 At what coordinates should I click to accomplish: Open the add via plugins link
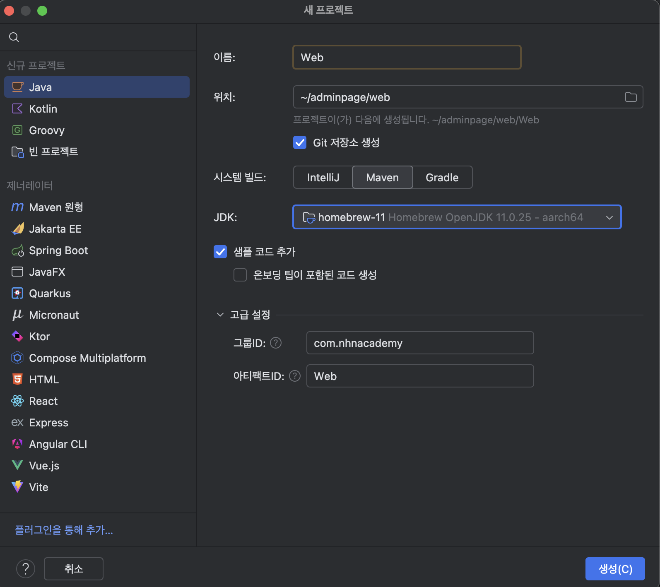coord(64,530)
